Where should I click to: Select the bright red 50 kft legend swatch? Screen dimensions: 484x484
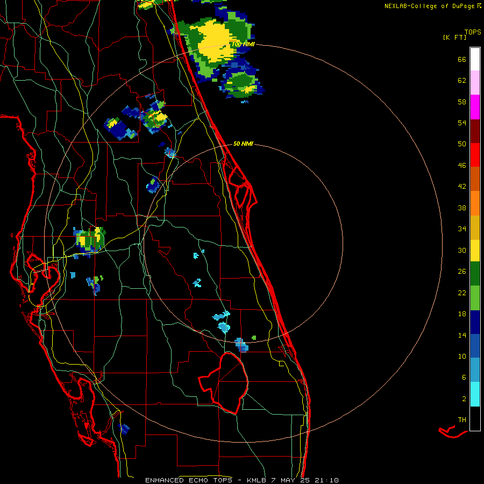coord(475,155)
